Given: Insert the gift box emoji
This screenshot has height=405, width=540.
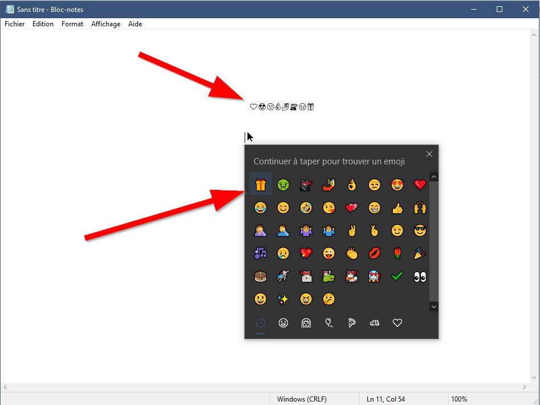Looking at the screenshot, I should (x=261, y=184).
